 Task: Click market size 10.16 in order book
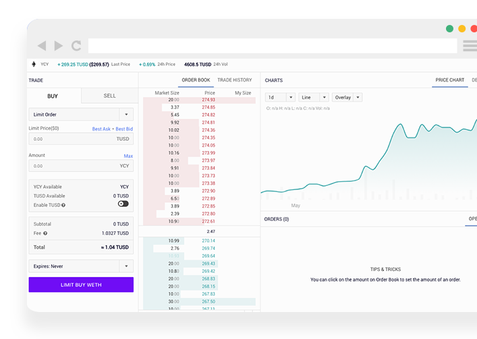click(174, 153)
